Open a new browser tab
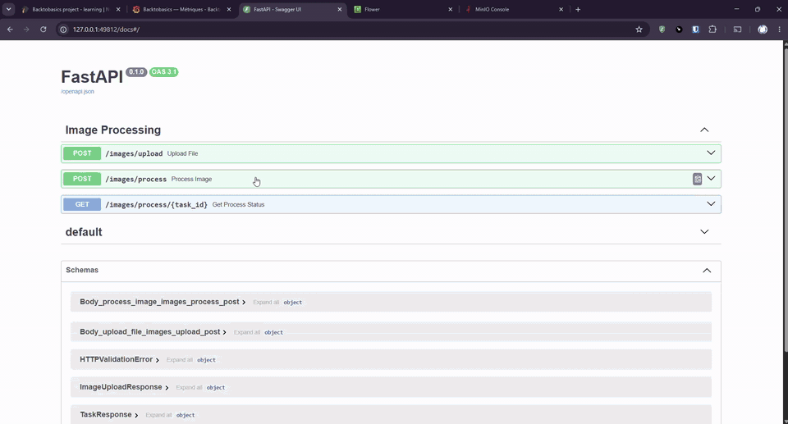The width and height of the screenshot is (788, 424). pyautogui.click(x=578, y=9)
